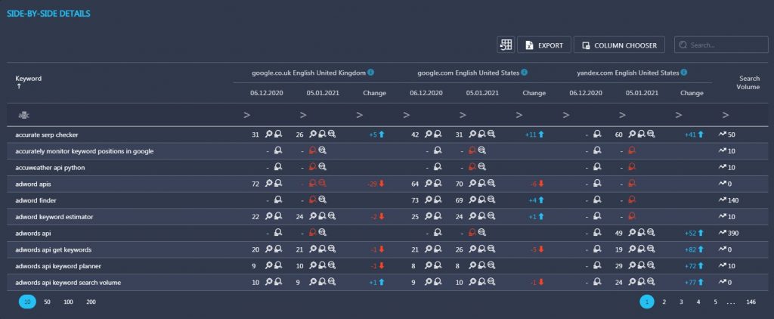The image size is (774, 319).
Task: Click first magnifier icon next to rank 24, adwords api keyword search volume
Action: (x=631, y=282)
